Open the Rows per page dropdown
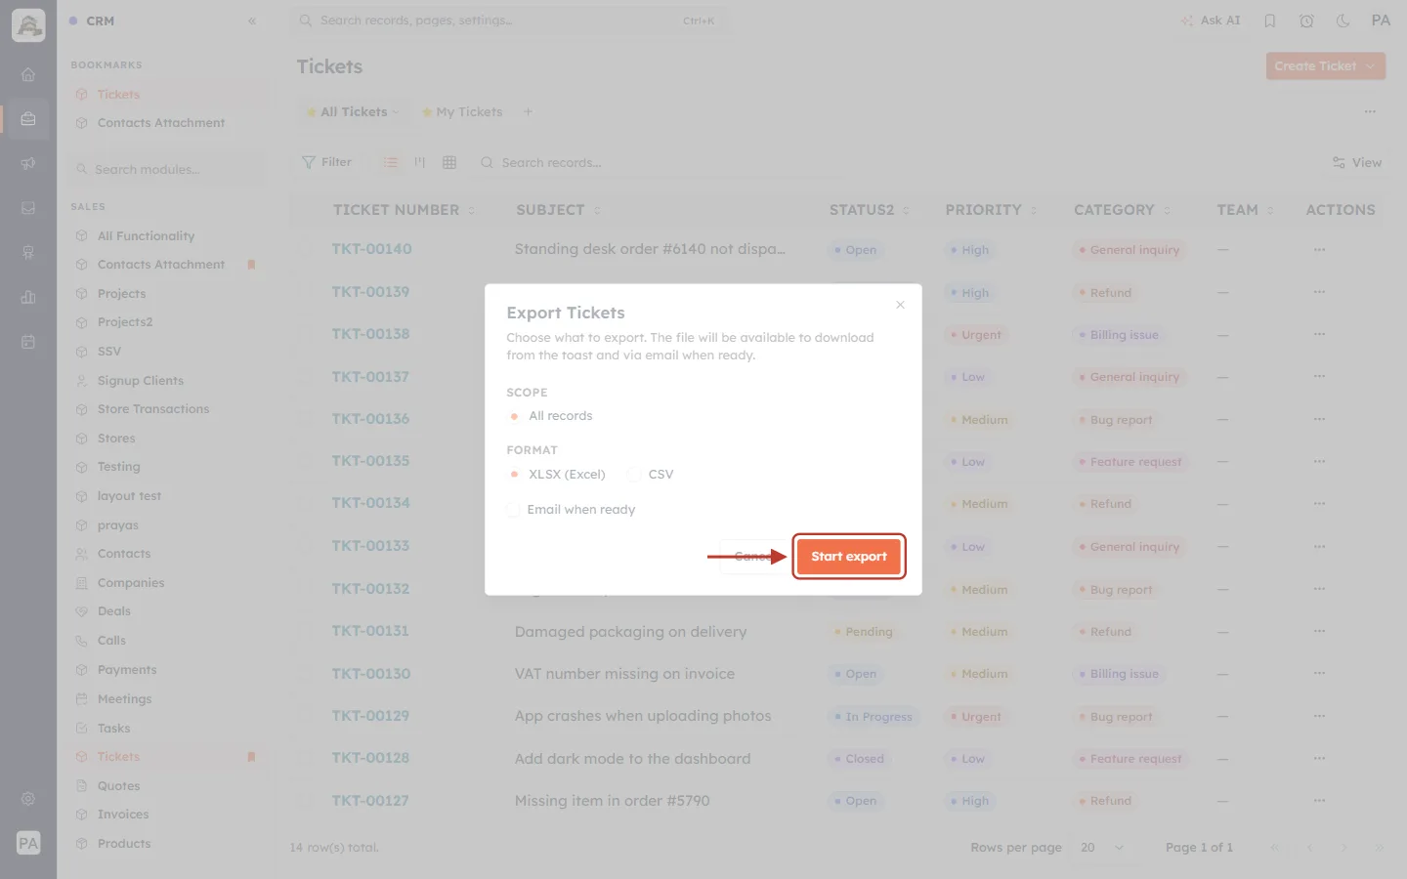1407x879 pixels. coord(1101,848)
